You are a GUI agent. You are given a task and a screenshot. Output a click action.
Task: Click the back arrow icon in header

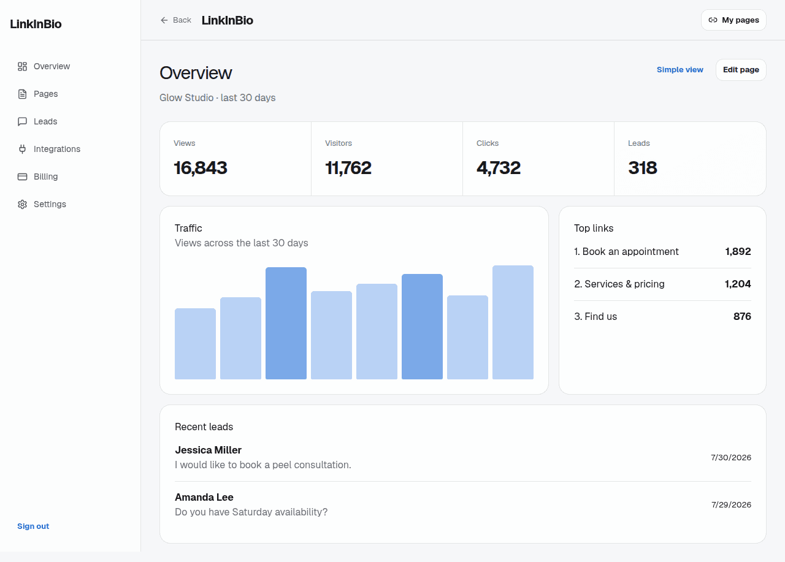pos(164,20)
